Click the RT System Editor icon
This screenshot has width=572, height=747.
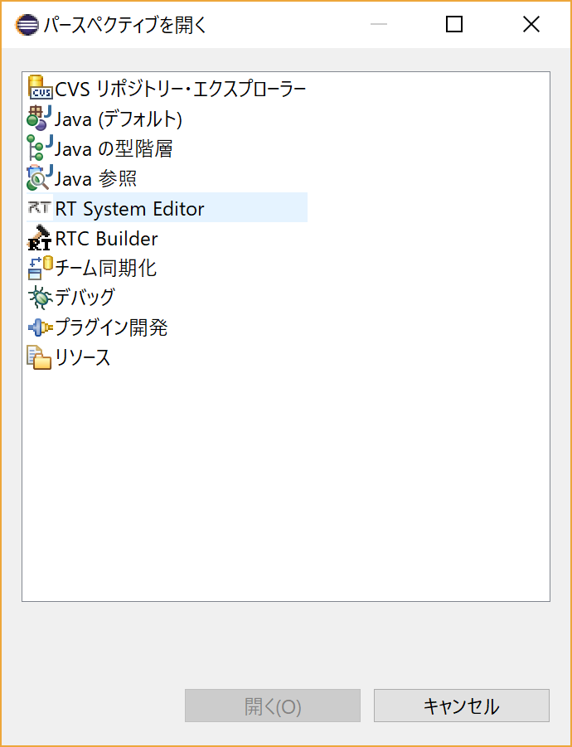pyautogui.click(x=40, y=208)
